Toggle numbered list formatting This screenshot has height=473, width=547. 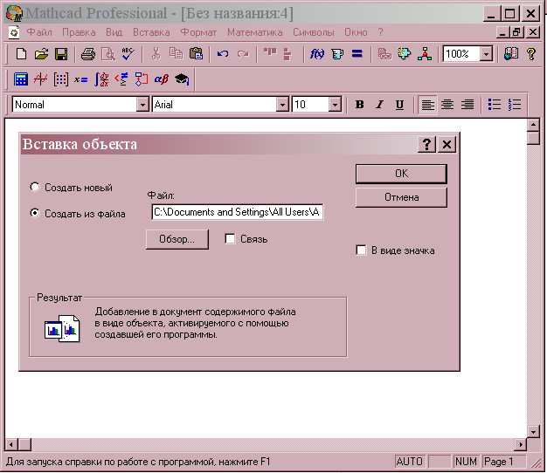coord(515,105)
